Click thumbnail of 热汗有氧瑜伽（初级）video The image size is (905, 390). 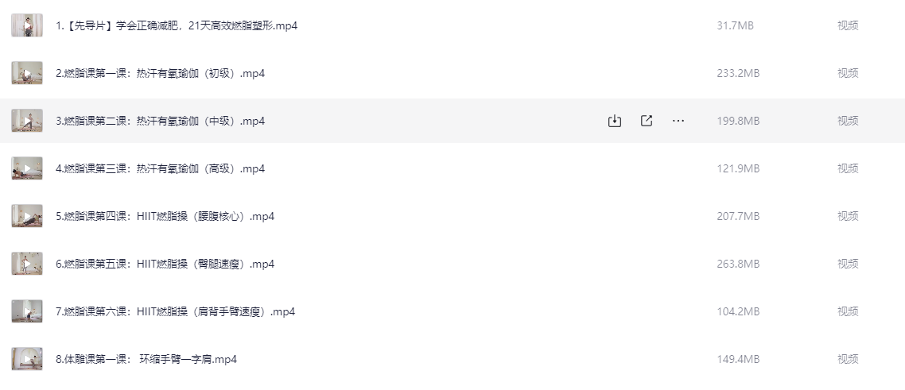coord(27,73)
